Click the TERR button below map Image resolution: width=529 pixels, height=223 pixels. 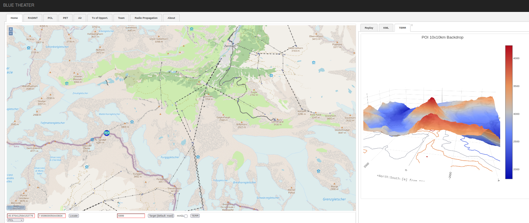tap(195, 216)
